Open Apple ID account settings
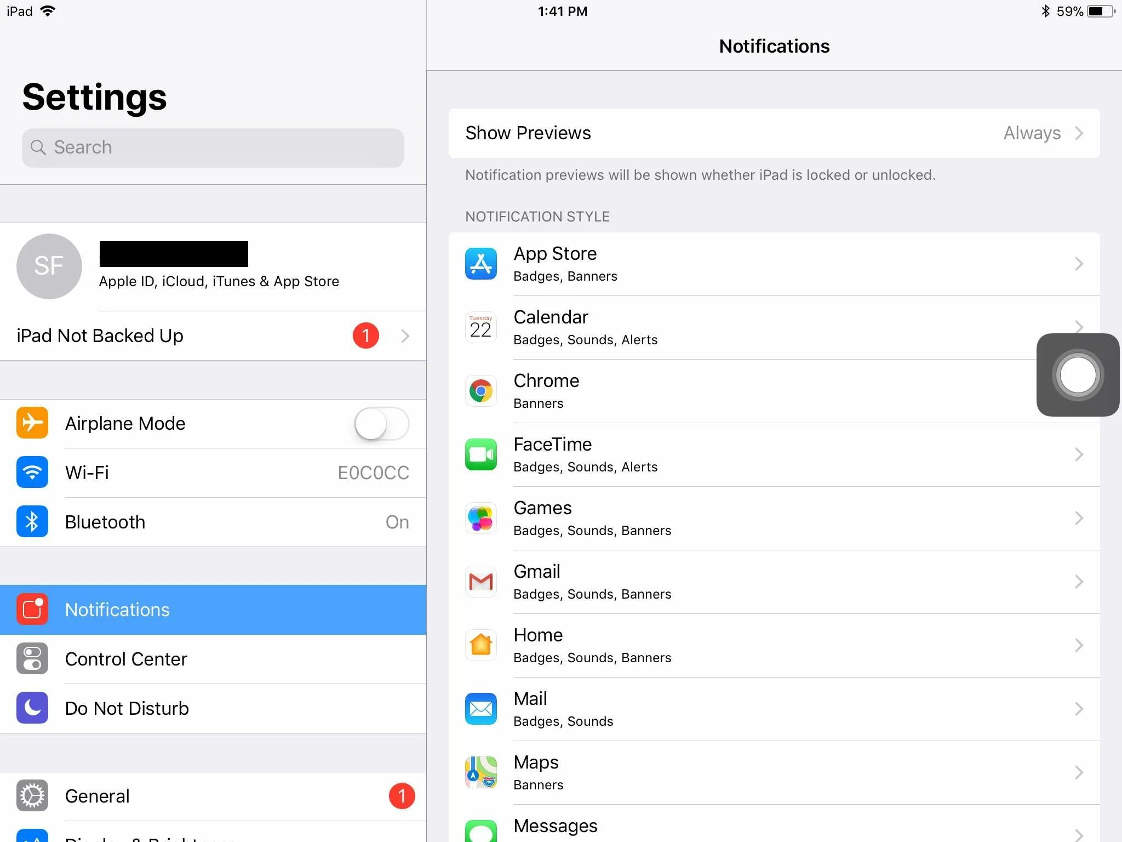 [212, 265]
